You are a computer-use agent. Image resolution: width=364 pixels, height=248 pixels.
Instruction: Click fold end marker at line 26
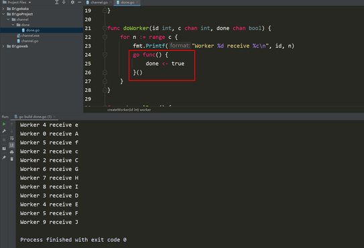coord(105,72)
